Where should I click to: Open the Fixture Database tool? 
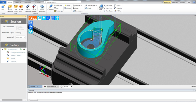pyautogui.click(x=28, y=8)
